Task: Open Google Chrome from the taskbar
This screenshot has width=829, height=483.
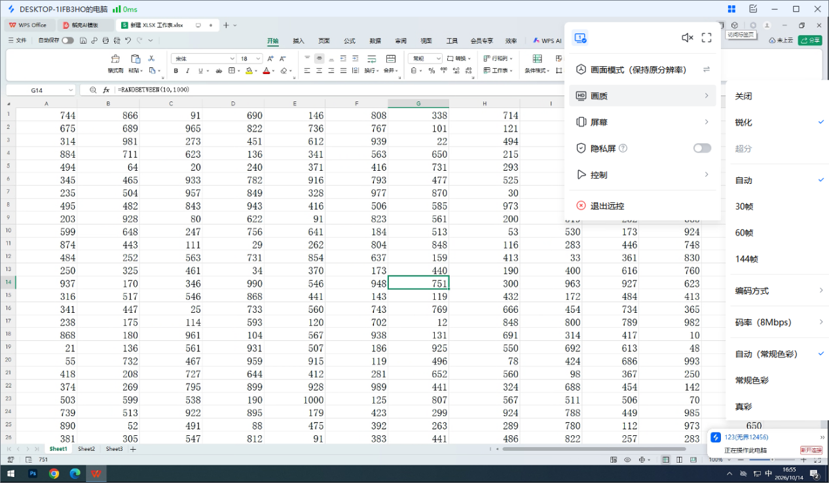Action: pyautogui.click(x=54, y=473)
